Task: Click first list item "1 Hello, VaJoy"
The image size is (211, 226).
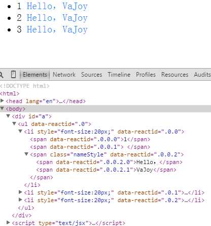Action: pos(52,7)
